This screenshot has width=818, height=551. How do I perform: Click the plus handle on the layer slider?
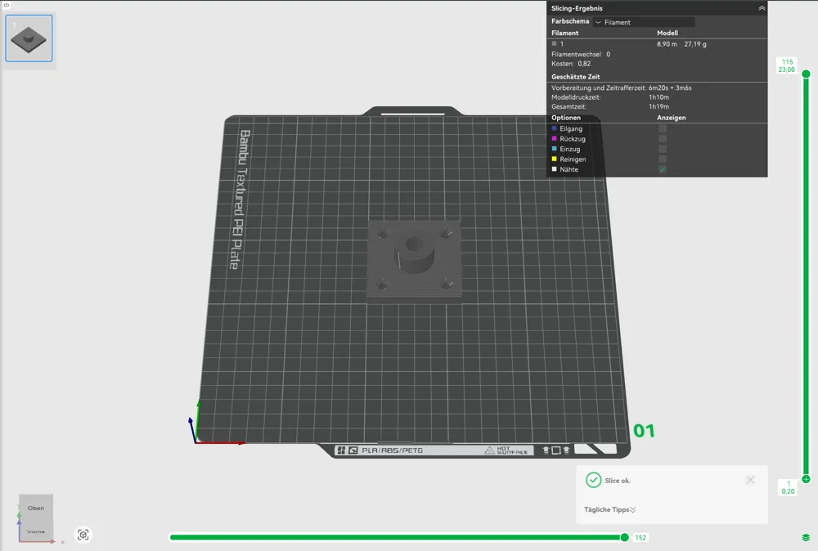806,479
